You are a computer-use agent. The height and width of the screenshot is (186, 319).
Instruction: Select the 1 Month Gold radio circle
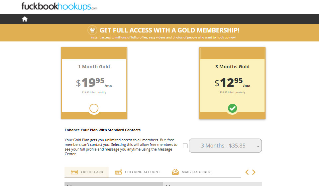pyautogui.click(x=94, y=108)
